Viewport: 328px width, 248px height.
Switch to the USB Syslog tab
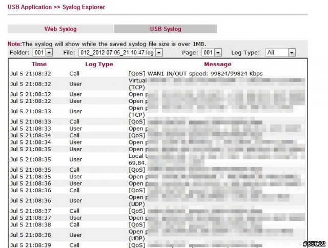tap(166, 29)
